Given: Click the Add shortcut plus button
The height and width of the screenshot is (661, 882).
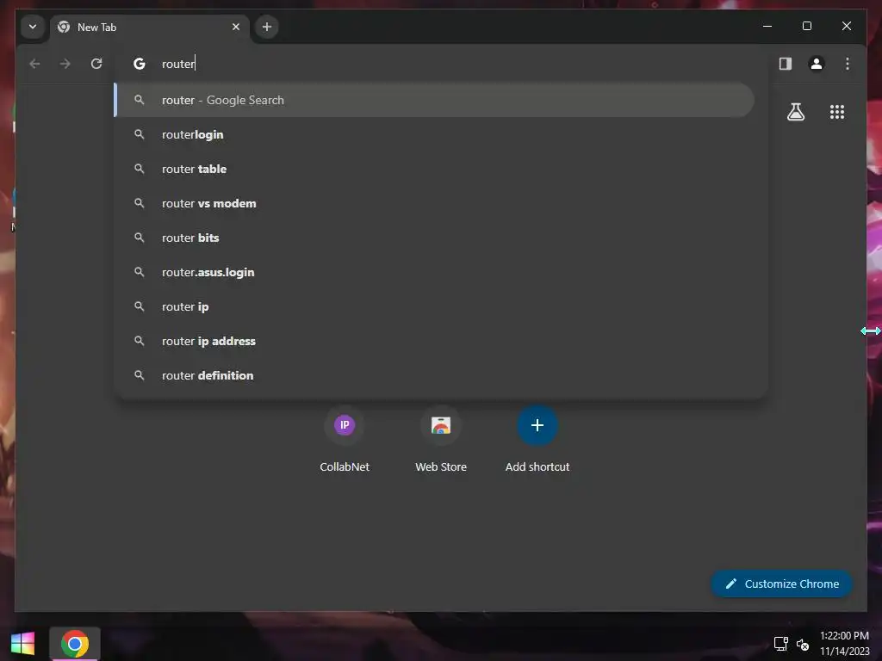Looking at the screenshot, I should coord(537,425).
